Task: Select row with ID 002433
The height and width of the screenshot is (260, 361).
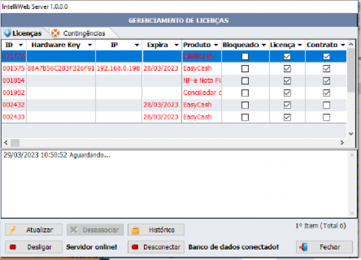Action: coord(174,117)
